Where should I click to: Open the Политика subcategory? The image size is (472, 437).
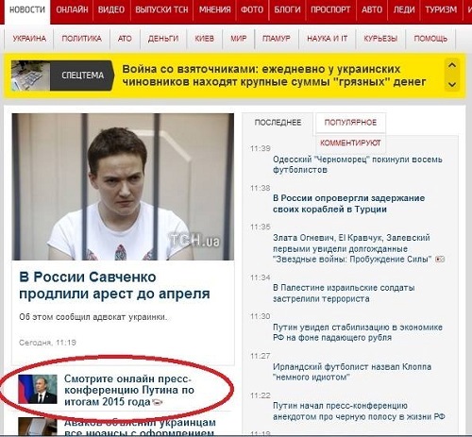(81, 39)
